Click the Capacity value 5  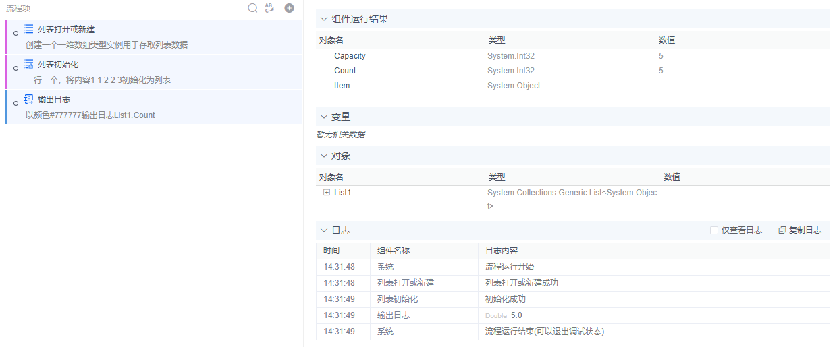coord(661,56)
